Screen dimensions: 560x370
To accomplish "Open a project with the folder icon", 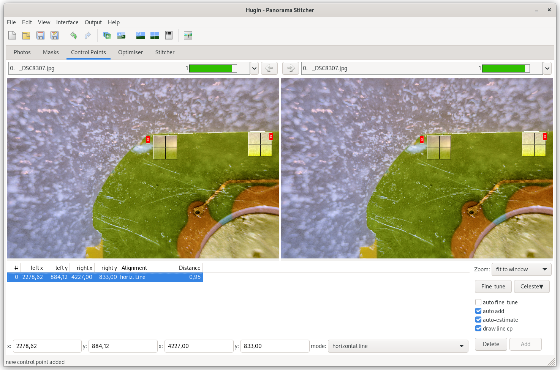I will point(26,36).
